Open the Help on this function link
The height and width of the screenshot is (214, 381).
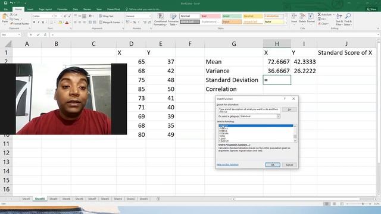click(227, 165)
